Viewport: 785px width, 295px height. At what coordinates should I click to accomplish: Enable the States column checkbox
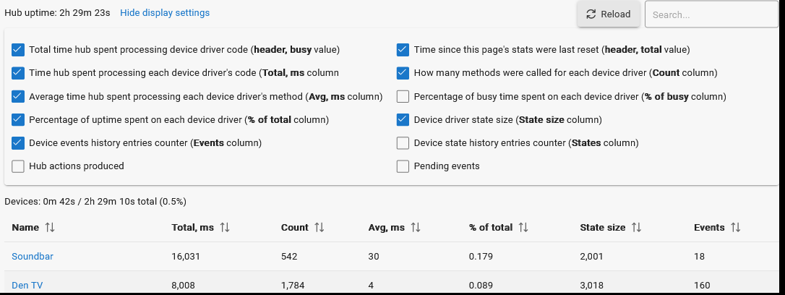403,143
